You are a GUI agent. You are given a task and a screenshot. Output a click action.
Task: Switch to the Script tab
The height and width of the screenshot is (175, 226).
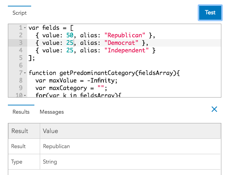[19, 13]
